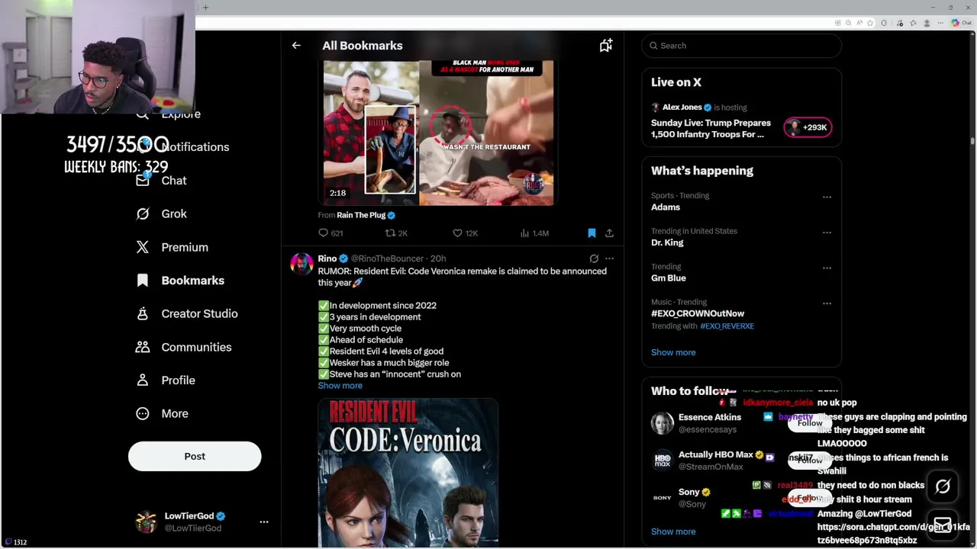Expand Rino's post with Show more

click(x=340, y=386)
